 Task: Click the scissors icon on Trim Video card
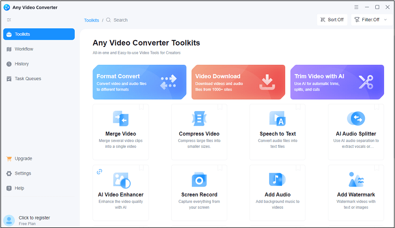tap(366, 82)
